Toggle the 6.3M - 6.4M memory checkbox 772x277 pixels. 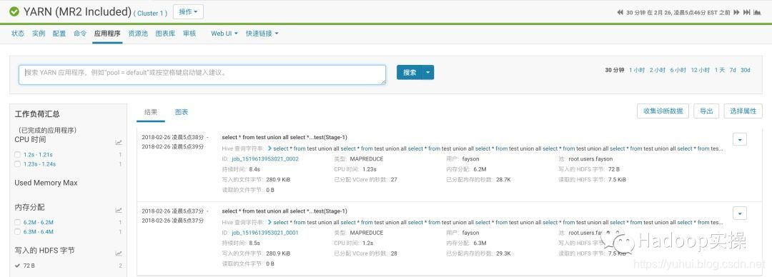[18, 232]
